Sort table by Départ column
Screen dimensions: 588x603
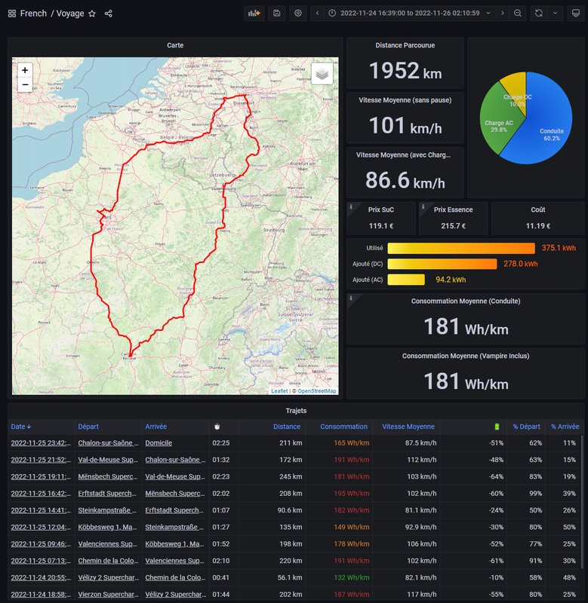88,427
